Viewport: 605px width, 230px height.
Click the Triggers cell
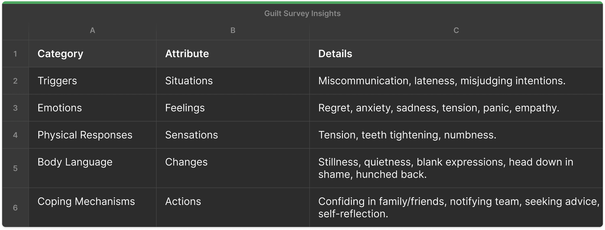pos(92,81)
